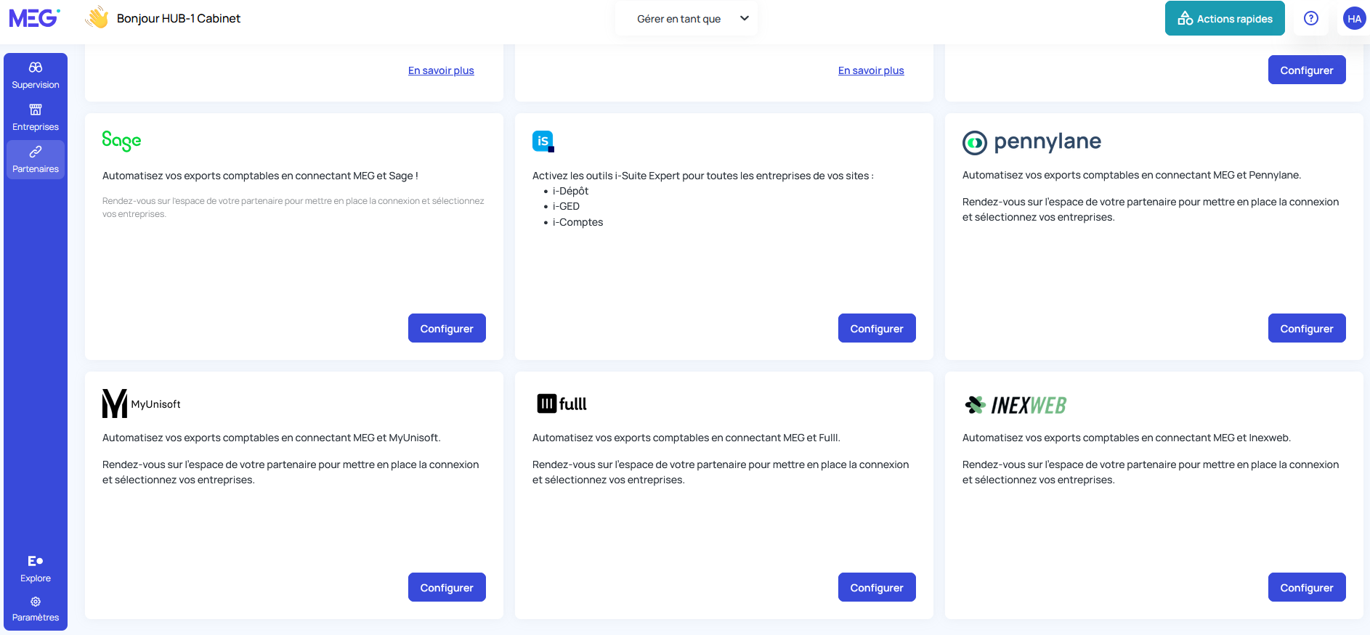Click the Pennylane logo
The height and width of the screenshot is (635, 1370).
pyautogui.click(x=1031, y=142)
